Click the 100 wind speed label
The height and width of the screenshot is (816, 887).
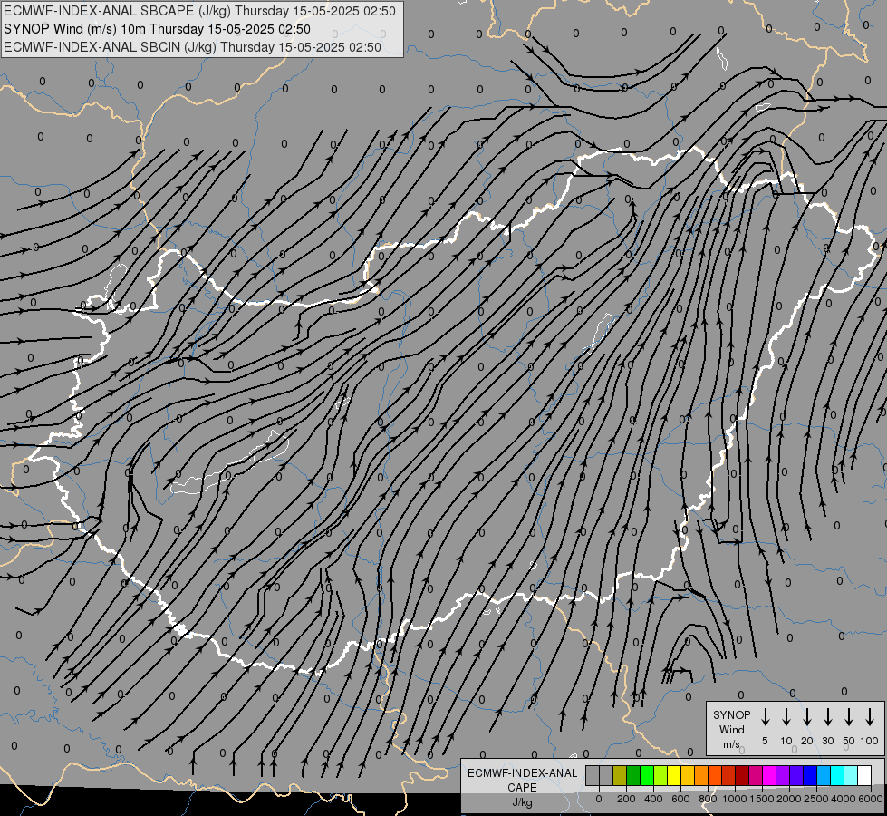[x=870, y=741]
